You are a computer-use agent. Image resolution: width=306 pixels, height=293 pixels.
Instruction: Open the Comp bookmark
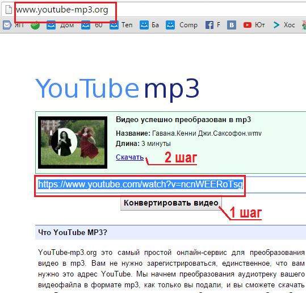(182, 25)
